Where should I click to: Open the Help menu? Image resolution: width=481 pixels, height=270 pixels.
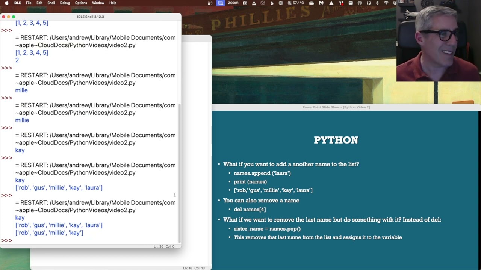(113, 3)
